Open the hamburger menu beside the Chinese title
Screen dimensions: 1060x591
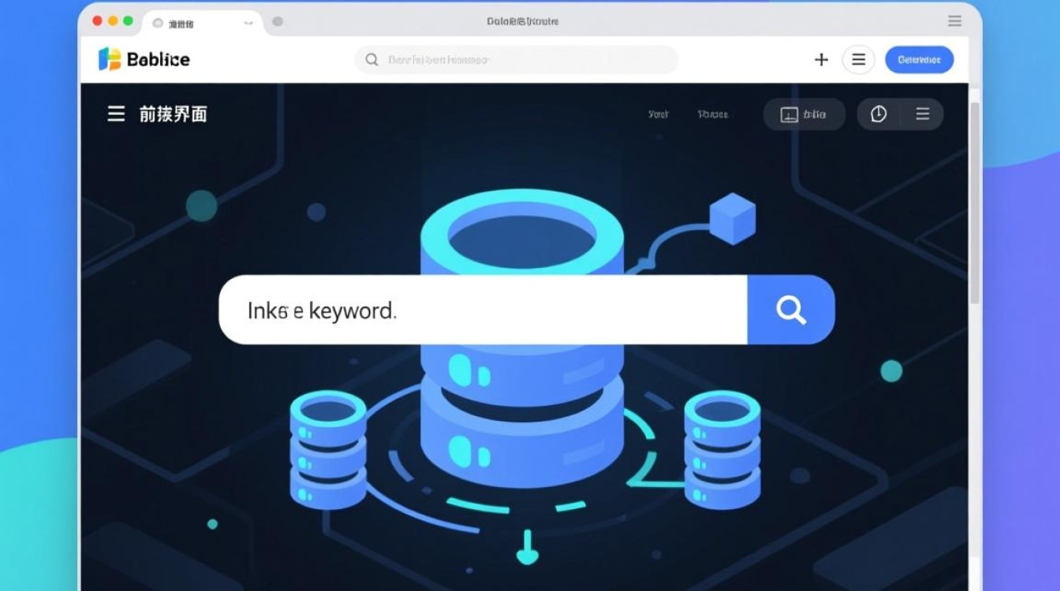(x=116, y=114)
